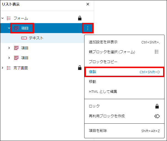
Task: Expand the 完了画面 block chevron
Action: [x=2, y=68]
